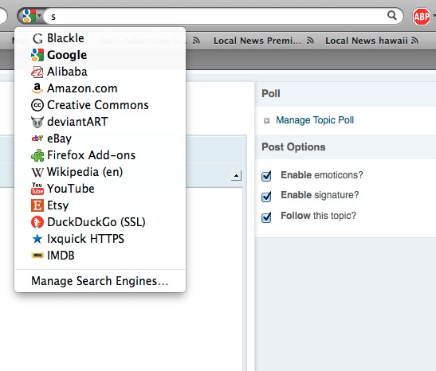Screen dimensions: 436x371
Task: Open search engine dropdown in search bar
Action: (x=31, y=16)
